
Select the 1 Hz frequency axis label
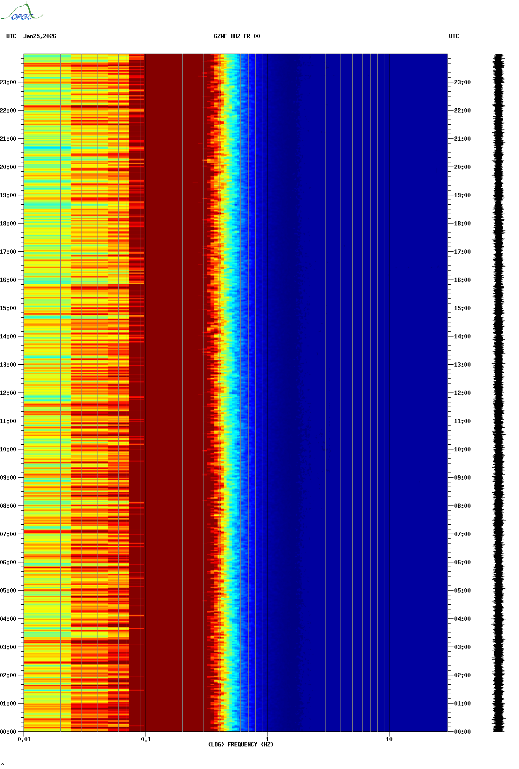268,739
